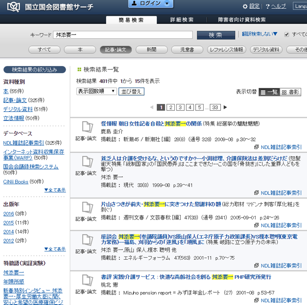This screenshot has height=305, width=307.
Task: Click the keyword input field
Action: [122, 35]
